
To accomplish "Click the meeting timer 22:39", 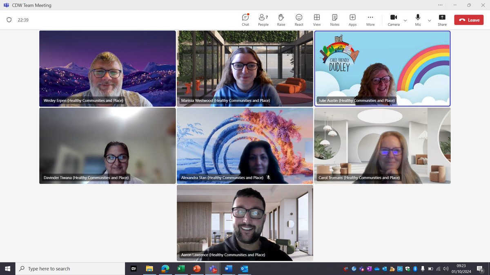I will (x=23, y=20).
